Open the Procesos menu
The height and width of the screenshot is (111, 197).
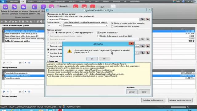[x=116, y=2]
